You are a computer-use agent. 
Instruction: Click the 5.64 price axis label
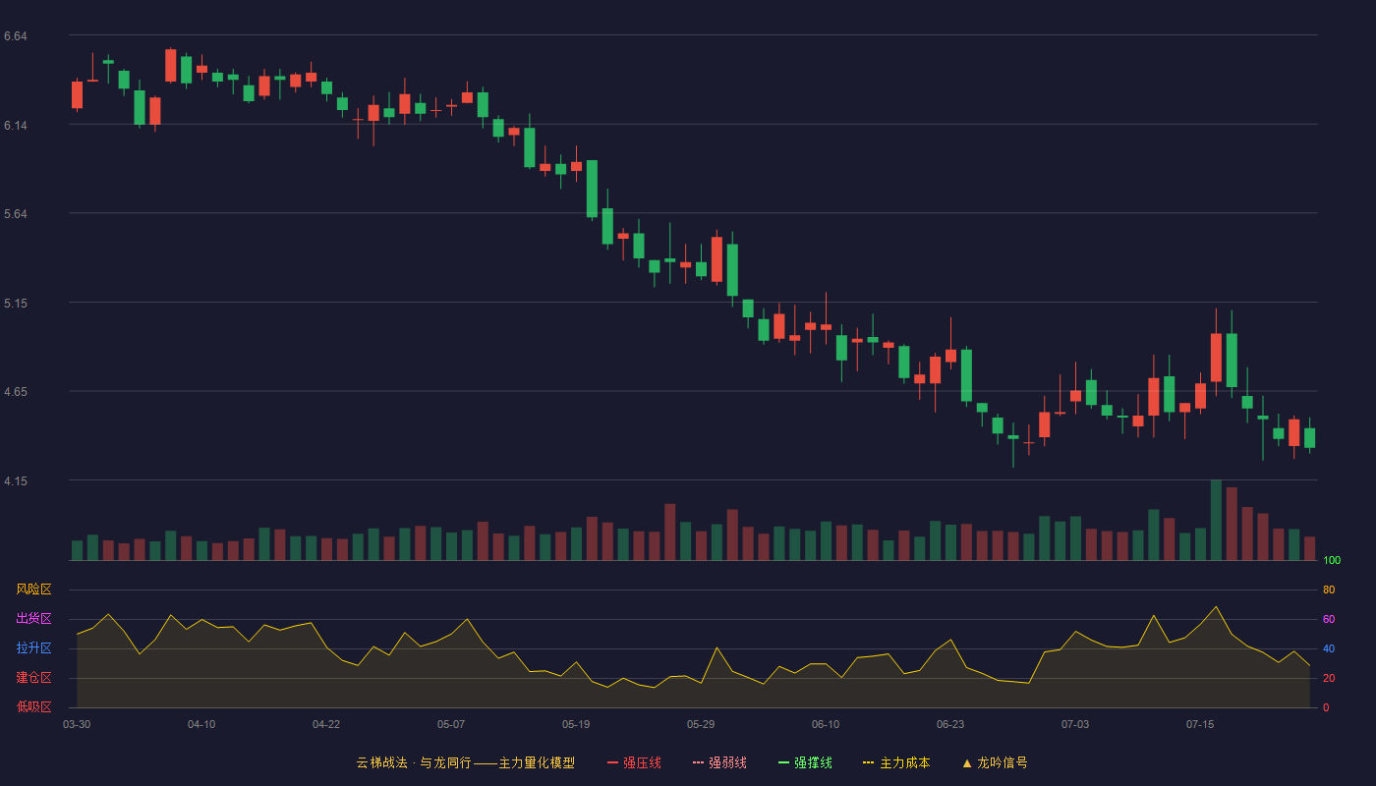(15, 214)
